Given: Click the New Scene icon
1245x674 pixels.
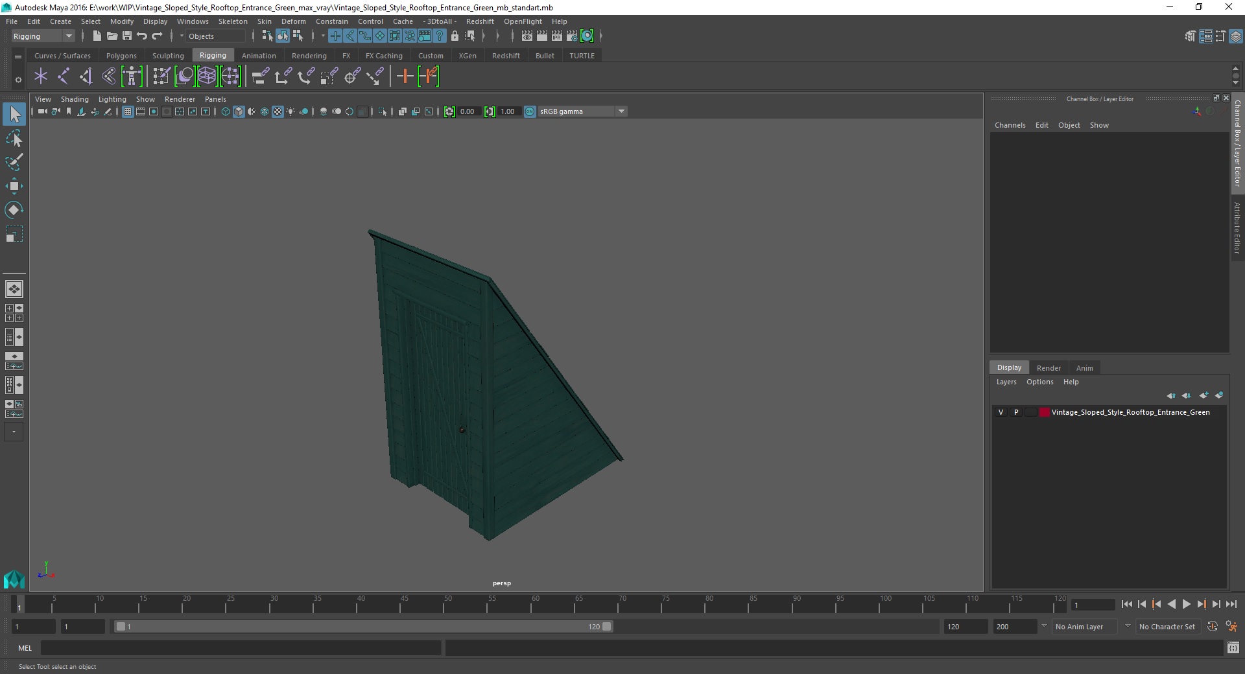Looking at the screenshot, I should coord(97,36).
